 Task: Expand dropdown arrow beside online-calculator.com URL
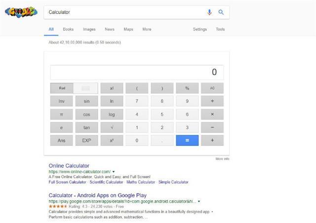[114, 172]
